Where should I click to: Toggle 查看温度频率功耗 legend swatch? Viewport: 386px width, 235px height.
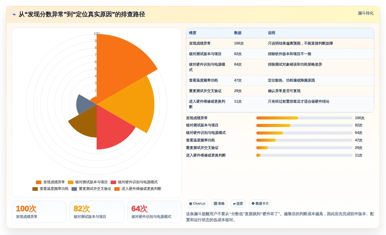(x=35, y=189)
